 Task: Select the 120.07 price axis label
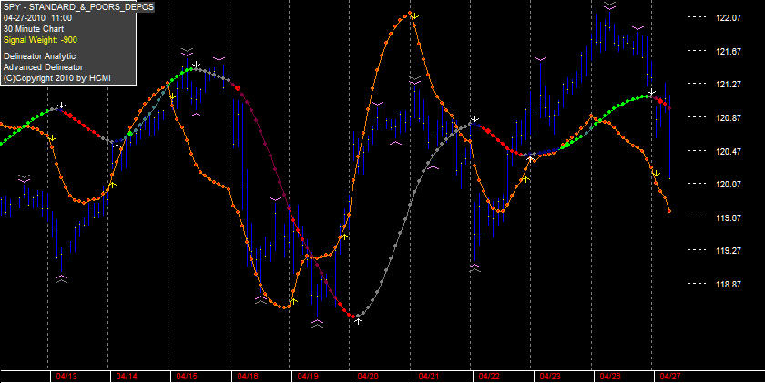pyautogui.click(x=729, y=184)
